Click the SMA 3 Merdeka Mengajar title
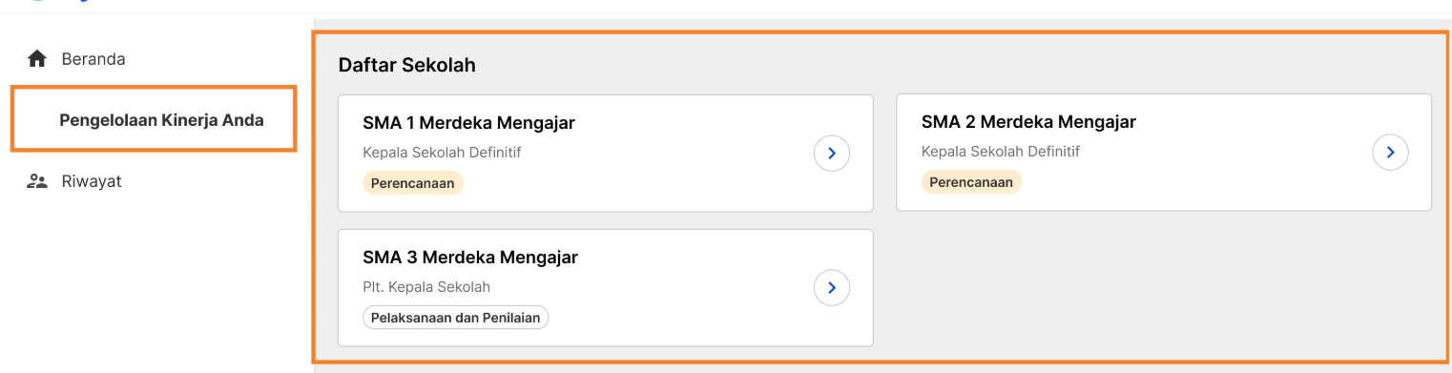Screen dimensions: 1452x373 pyautogui.click(x=470, y=257)
